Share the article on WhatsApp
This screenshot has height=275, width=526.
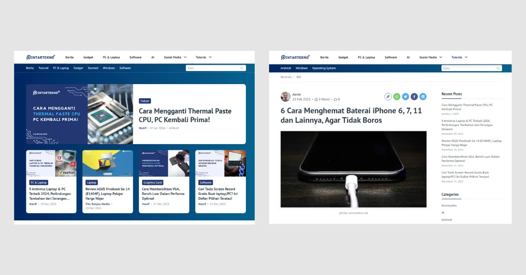click(397, 96)
